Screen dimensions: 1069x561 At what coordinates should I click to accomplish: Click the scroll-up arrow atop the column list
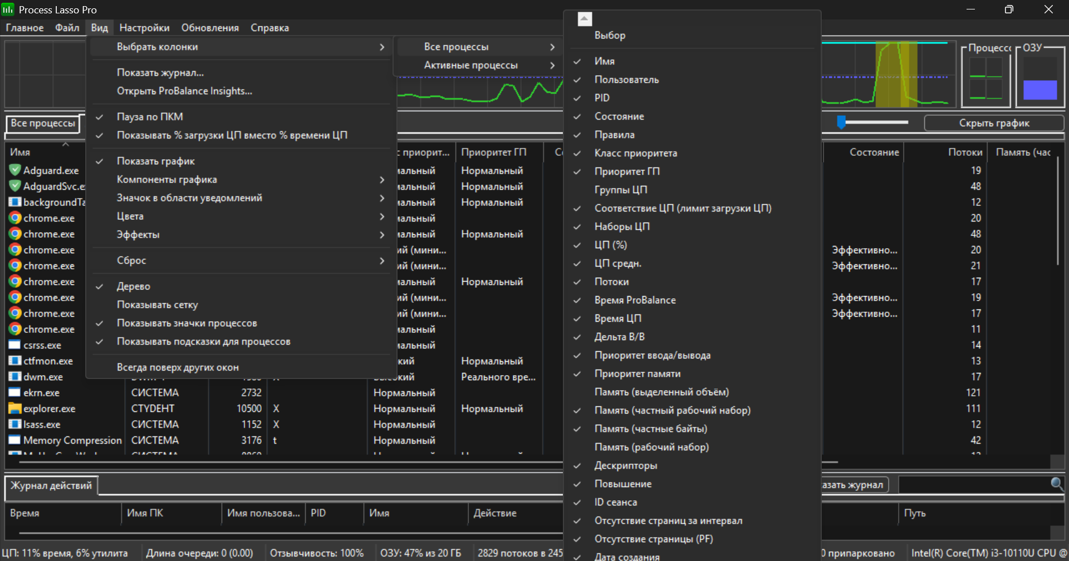click(x=585, y=19)
